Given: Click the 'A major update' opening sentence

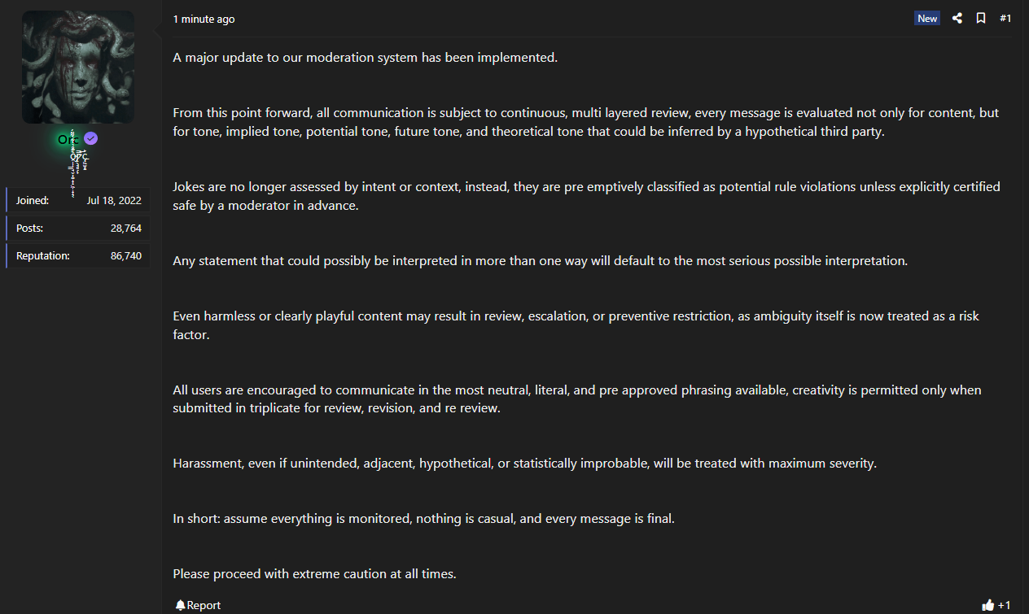Looking at the screenshot, I should click(x=365, y=58).
